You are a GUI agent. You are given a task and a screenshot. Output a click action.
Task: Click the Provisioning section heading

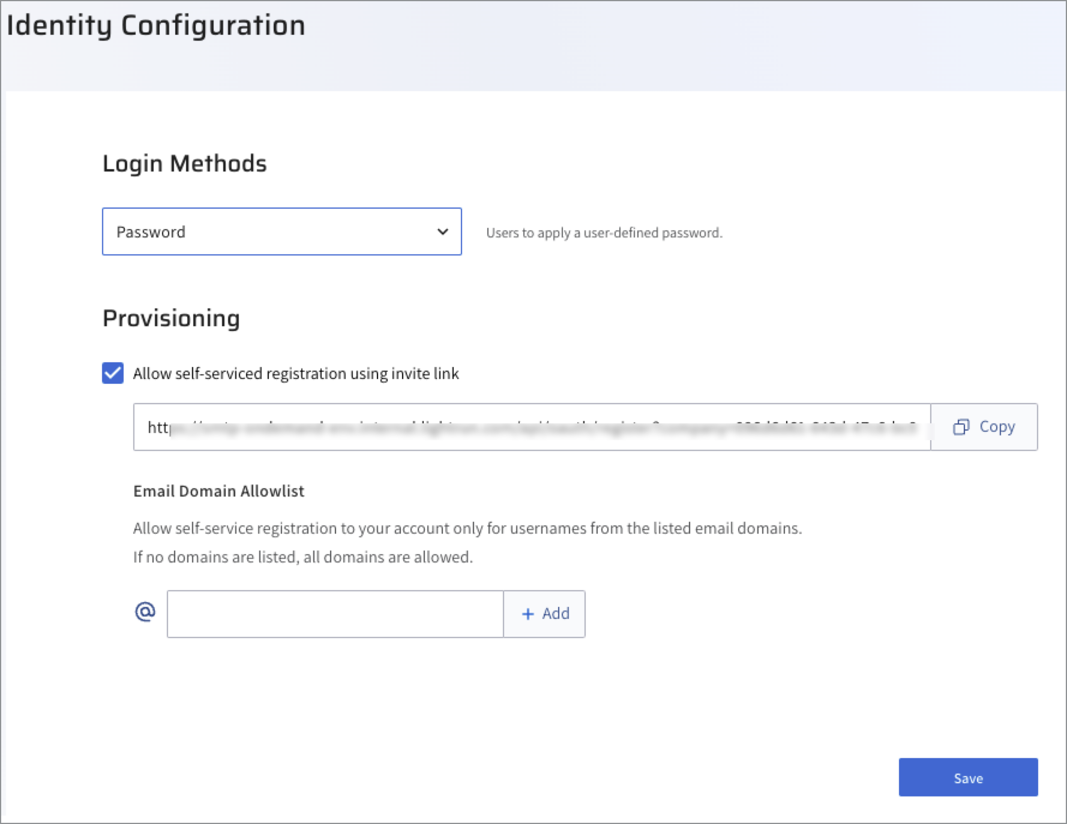coord(172,318)
